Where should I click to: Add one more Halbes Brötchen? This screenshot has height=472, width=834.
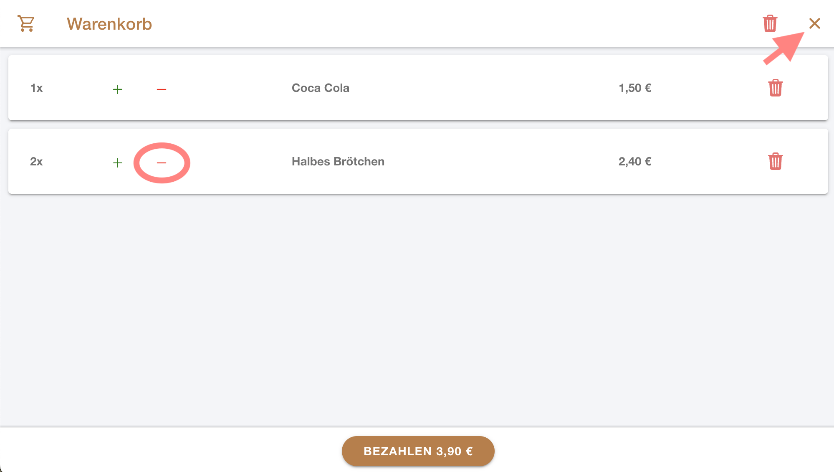[118, 162]
